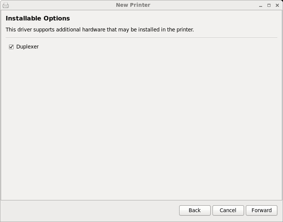Open window menu via printer icon

point(6,5)
